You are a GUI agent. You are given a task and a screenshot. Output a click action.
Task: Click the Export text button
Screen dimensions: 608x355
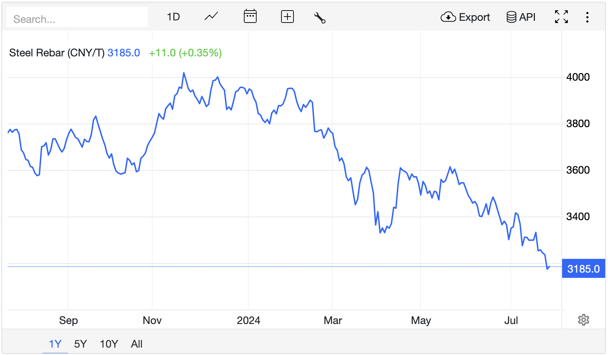474,17
